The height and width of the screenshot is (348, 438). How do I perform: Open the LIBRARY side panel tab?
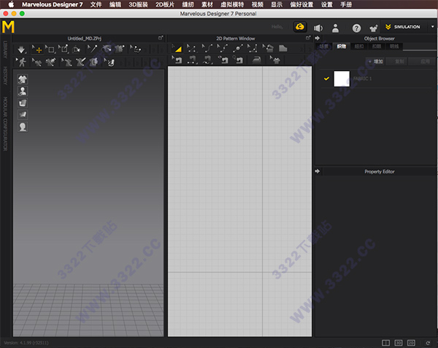click(x=5, y=50)
